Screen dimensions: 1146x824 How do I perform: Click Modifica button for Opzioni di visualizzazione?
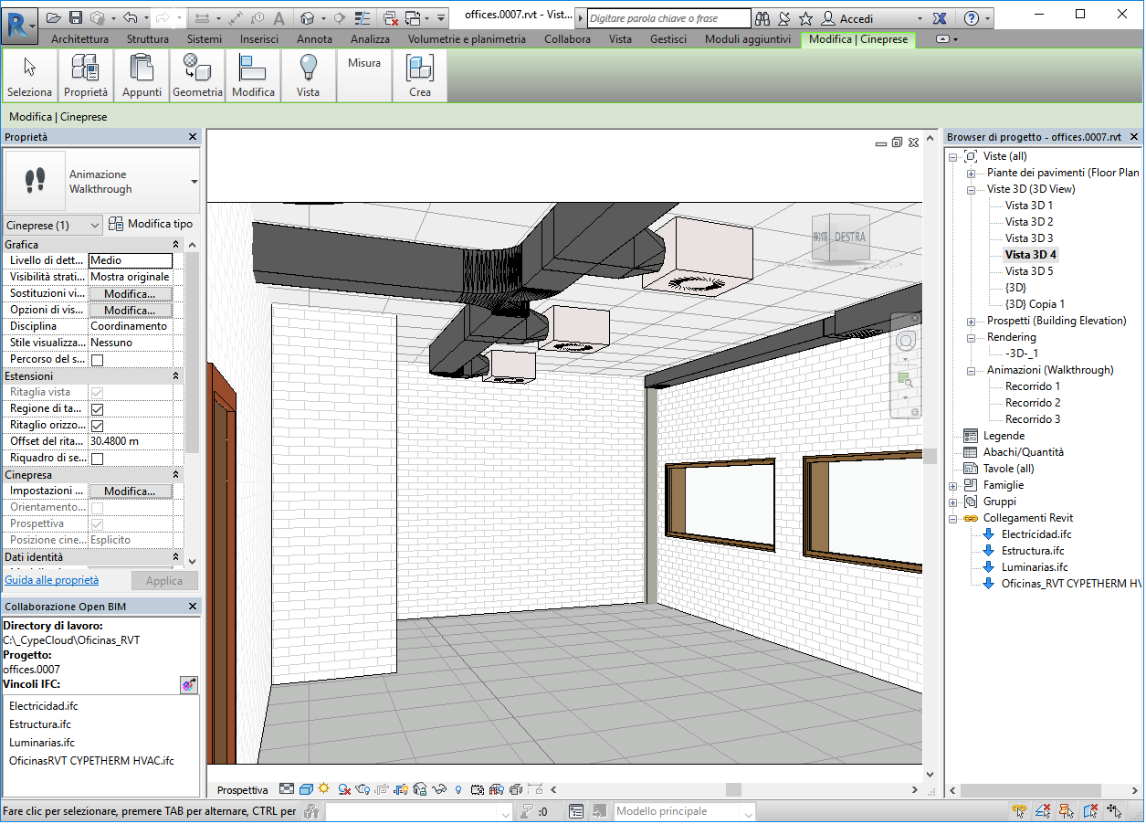tap(130, 311)
